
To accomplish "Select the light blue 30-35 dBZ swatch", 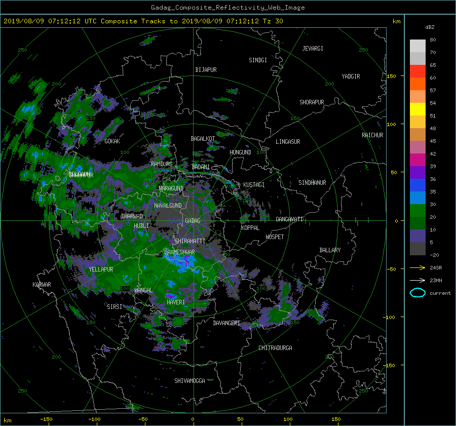I will 417,198.
